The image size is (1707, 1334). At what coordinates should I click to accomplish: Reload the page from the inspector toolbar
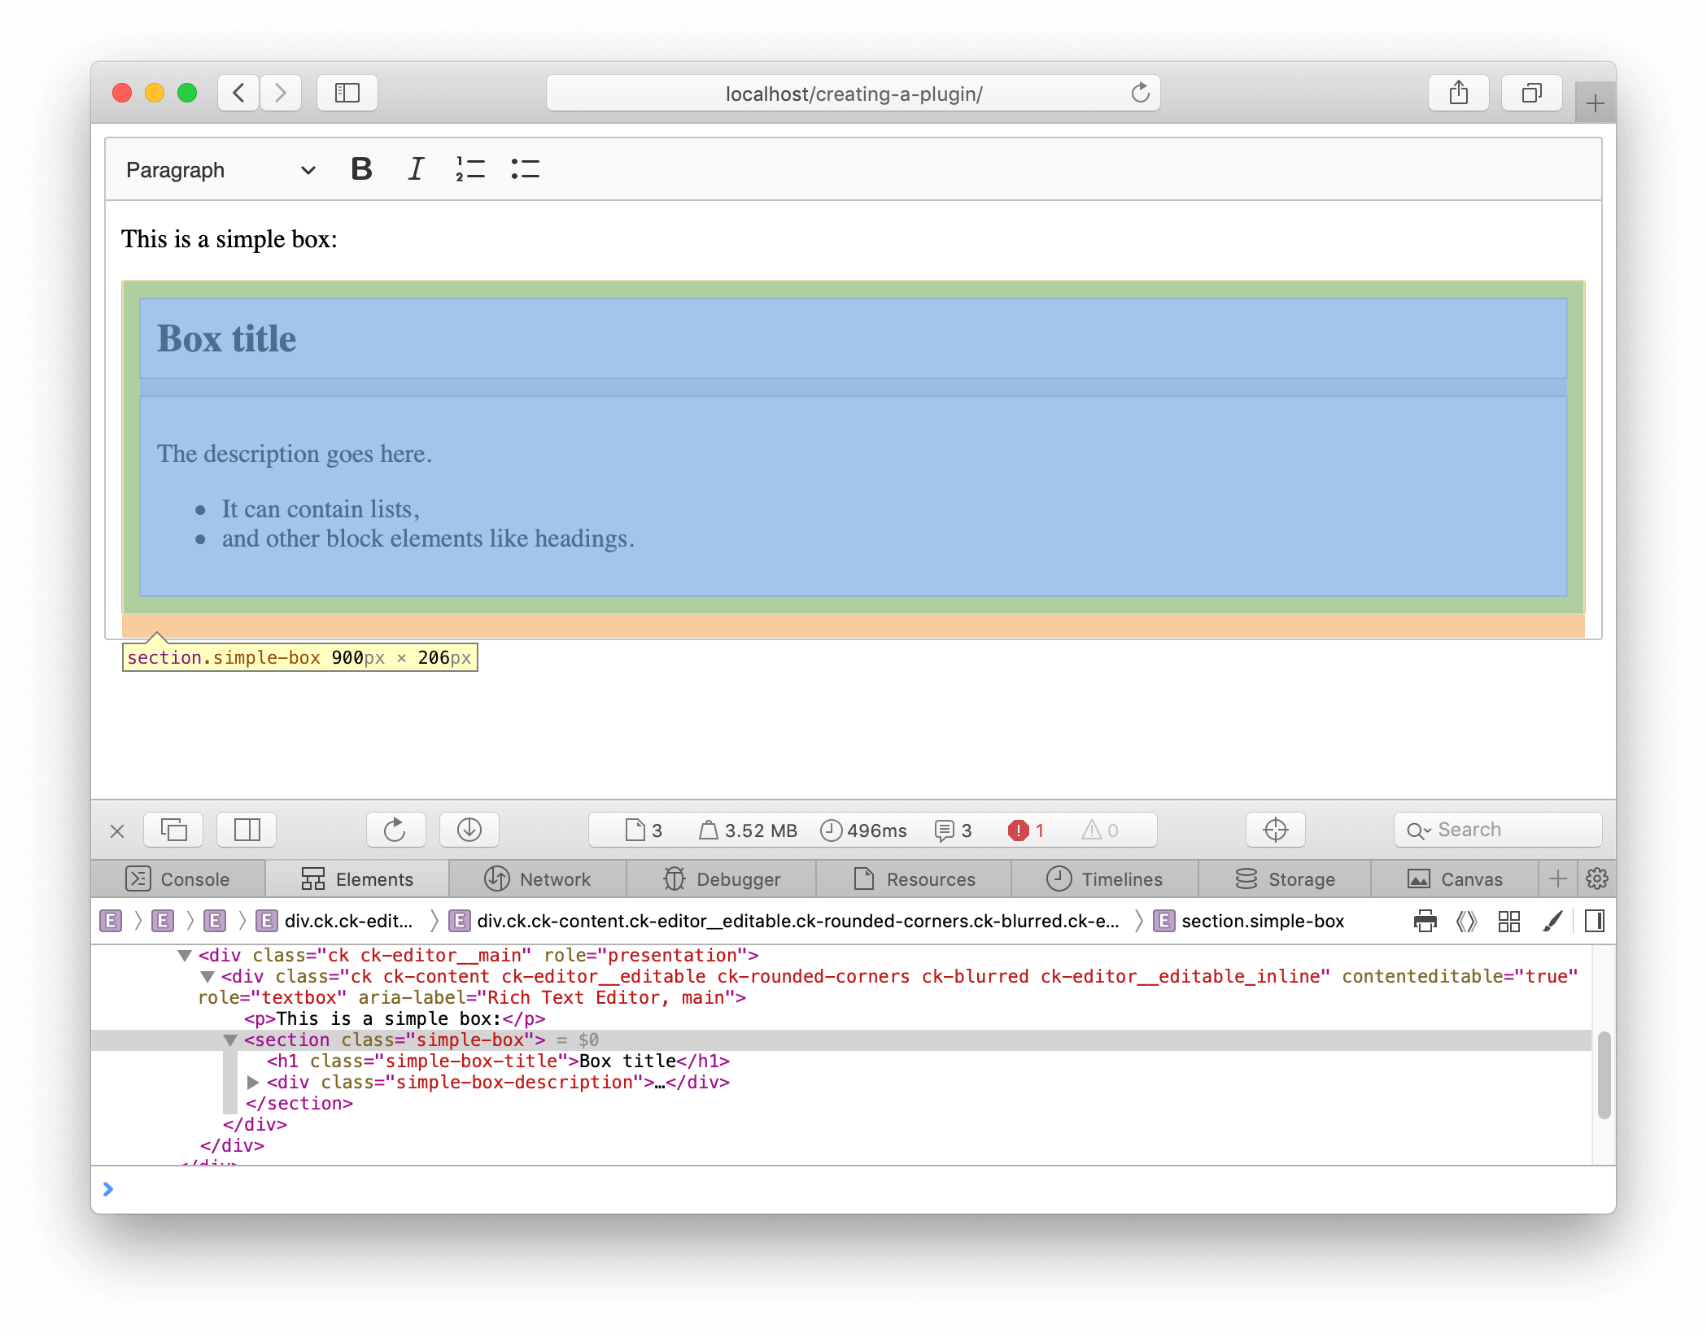point(395,830)
